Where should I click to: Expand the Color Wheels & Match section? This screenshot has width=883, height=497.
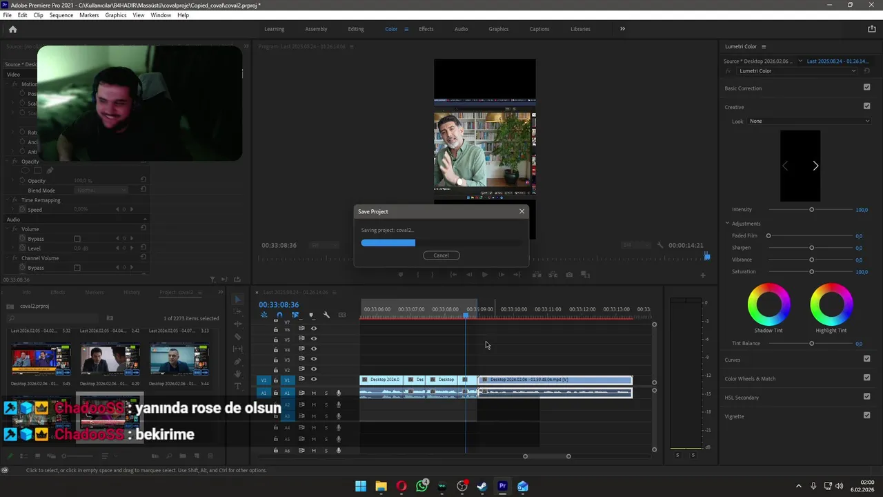click(x=750, y=378)
